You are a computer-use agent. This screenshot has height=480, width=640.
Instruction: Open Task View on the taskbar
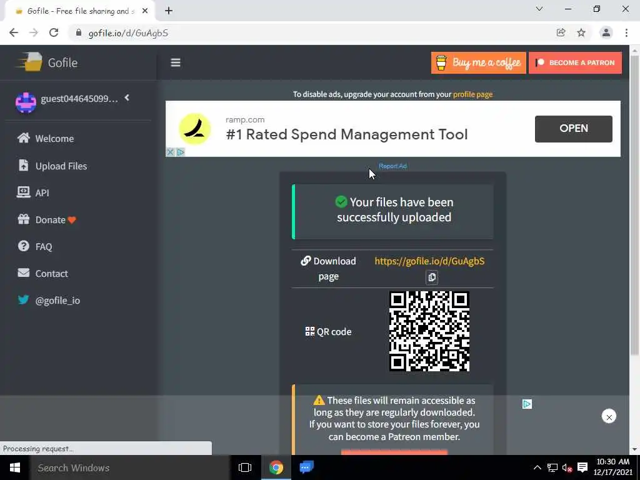[245, 467]
